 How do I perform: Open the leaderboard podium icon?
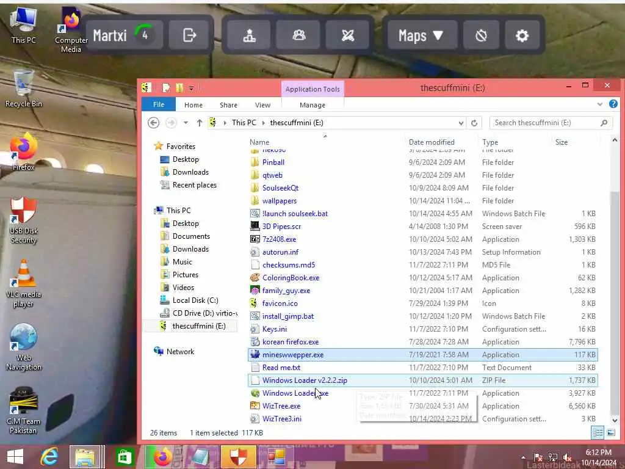249,35
